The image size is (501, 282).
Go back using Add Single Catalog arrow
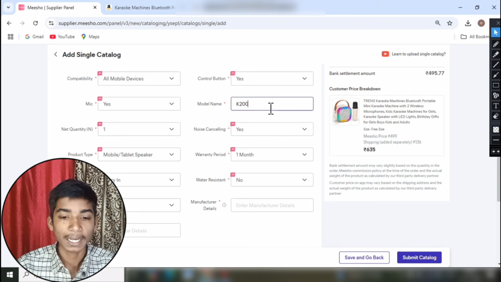[x=55, y=54]
